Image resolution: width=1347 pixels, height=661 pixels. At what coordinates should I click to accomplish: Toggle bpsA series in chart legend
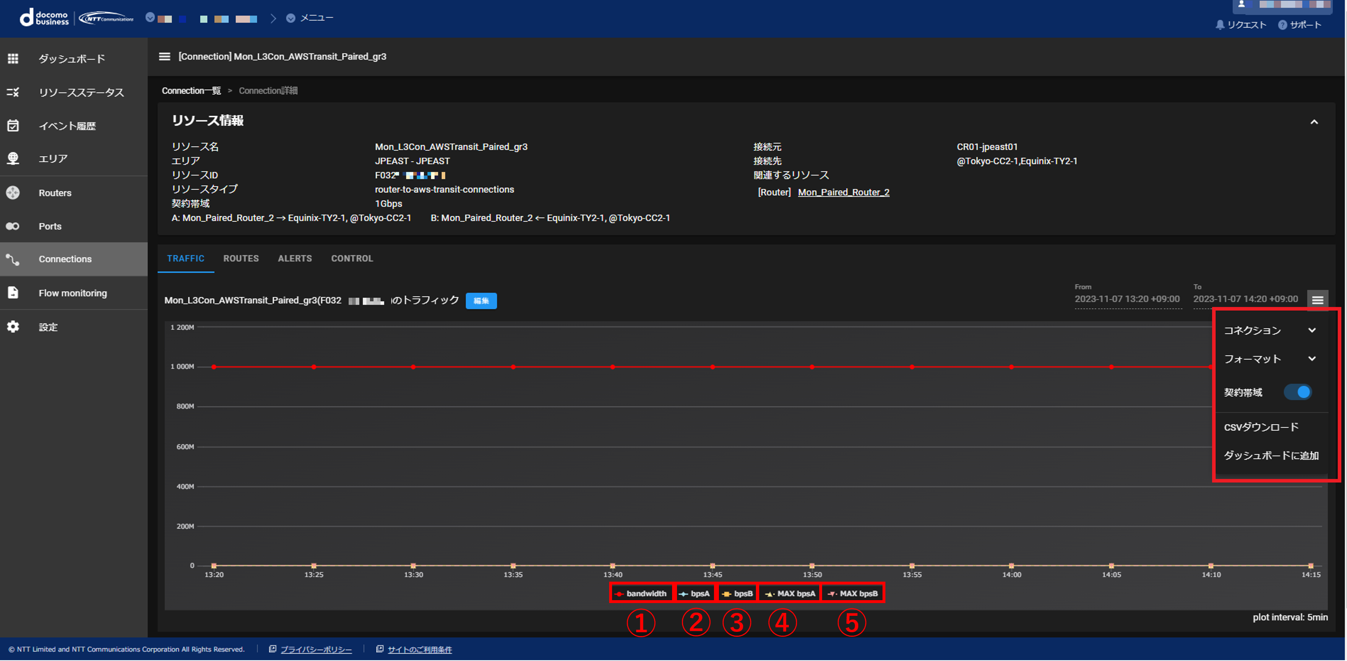pos(694,593)
